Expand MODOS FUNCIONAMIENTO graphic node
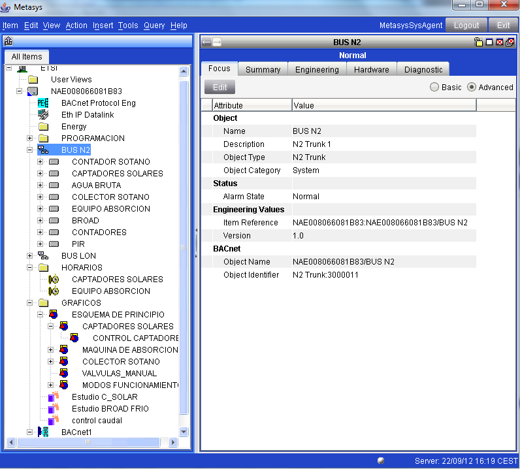This screenshot has width=520, height=469. point(51,385)
